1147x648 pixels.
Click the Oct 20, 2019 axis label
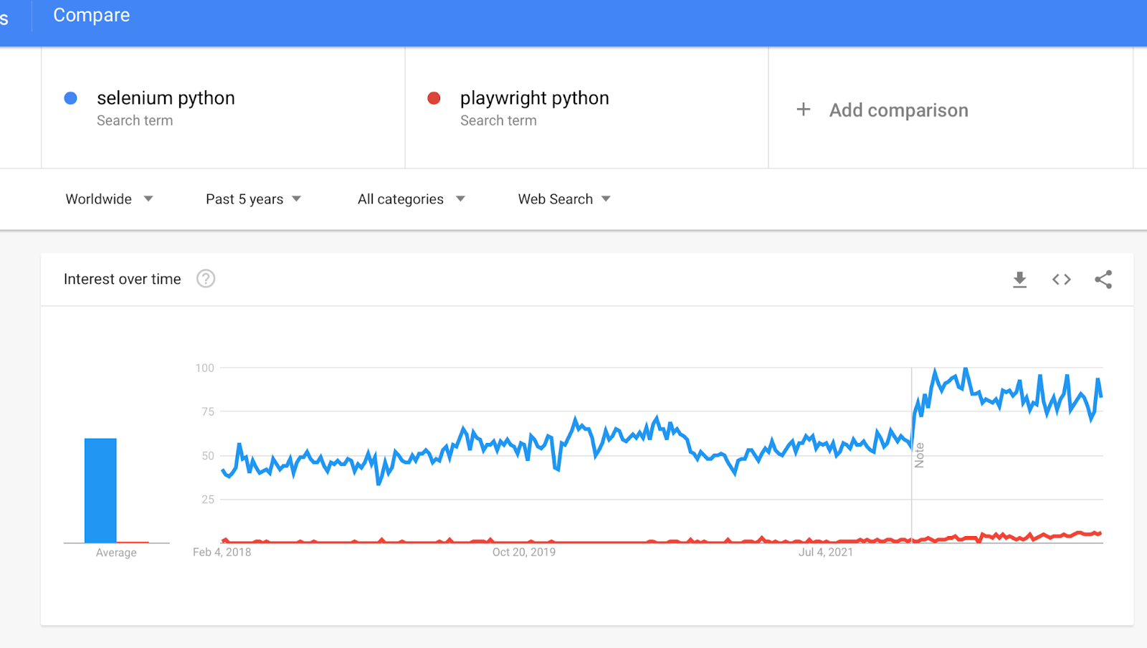(524, 552)
